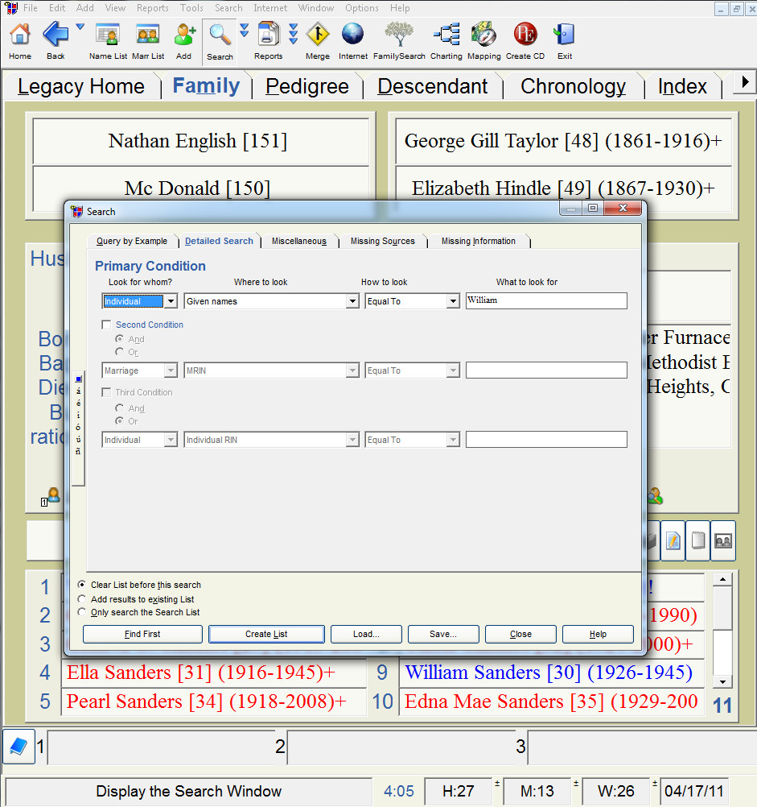Expand the Search toolbar dropdown arrow
The height and width of the screenshot is (807, 757).
pos(244,31)
